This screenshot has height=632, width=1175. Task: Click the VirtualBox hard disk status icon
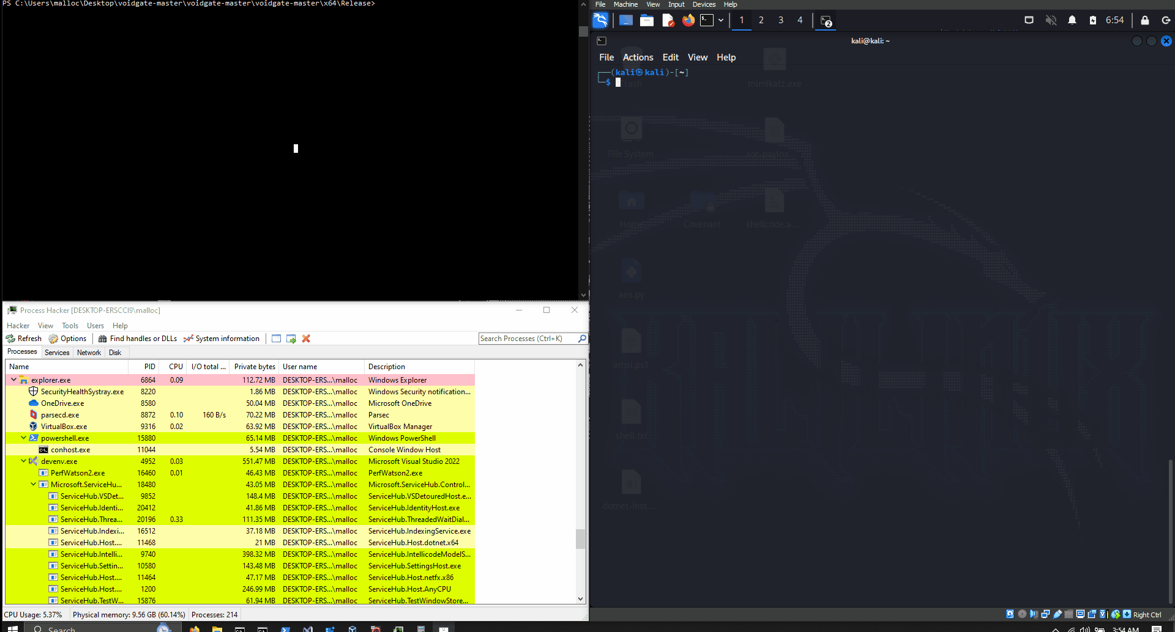(1010, 614)
